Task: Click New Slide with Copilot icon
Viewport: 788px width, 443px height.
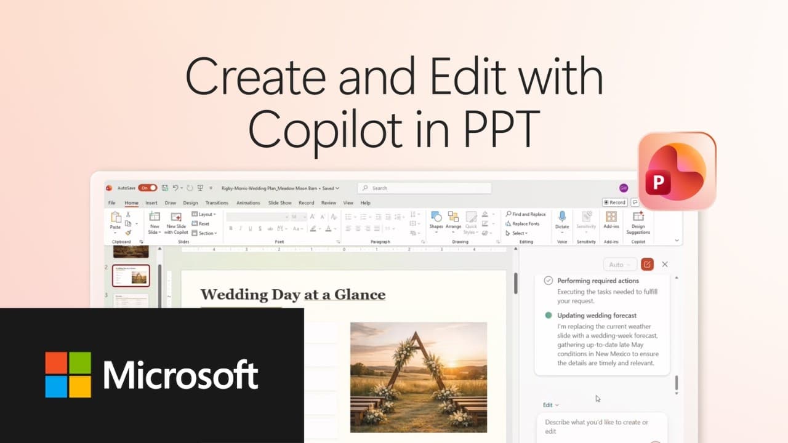Action: click(x=176, y=217)
